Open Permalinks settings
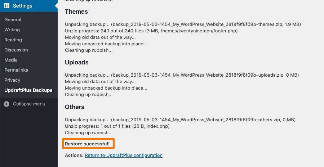 coord(16,70)
